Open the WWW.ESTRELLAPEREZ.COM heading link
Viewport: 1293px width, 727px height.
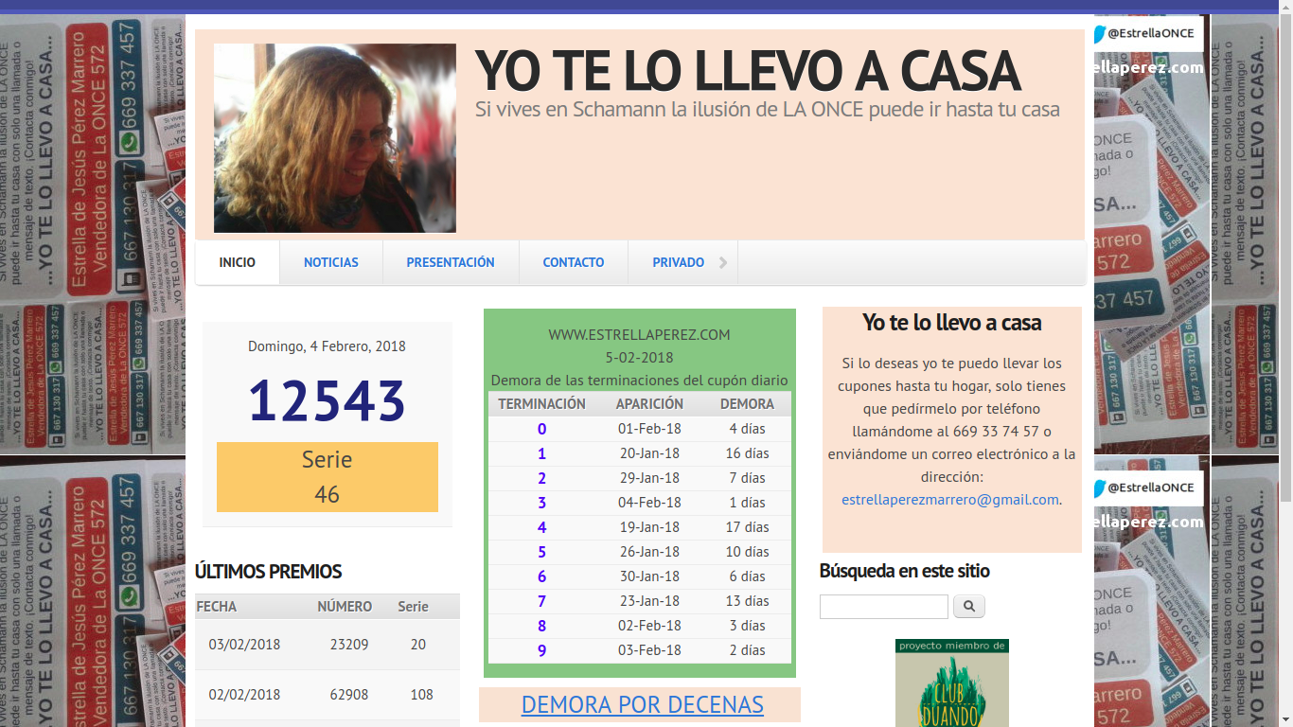(640, 334)
